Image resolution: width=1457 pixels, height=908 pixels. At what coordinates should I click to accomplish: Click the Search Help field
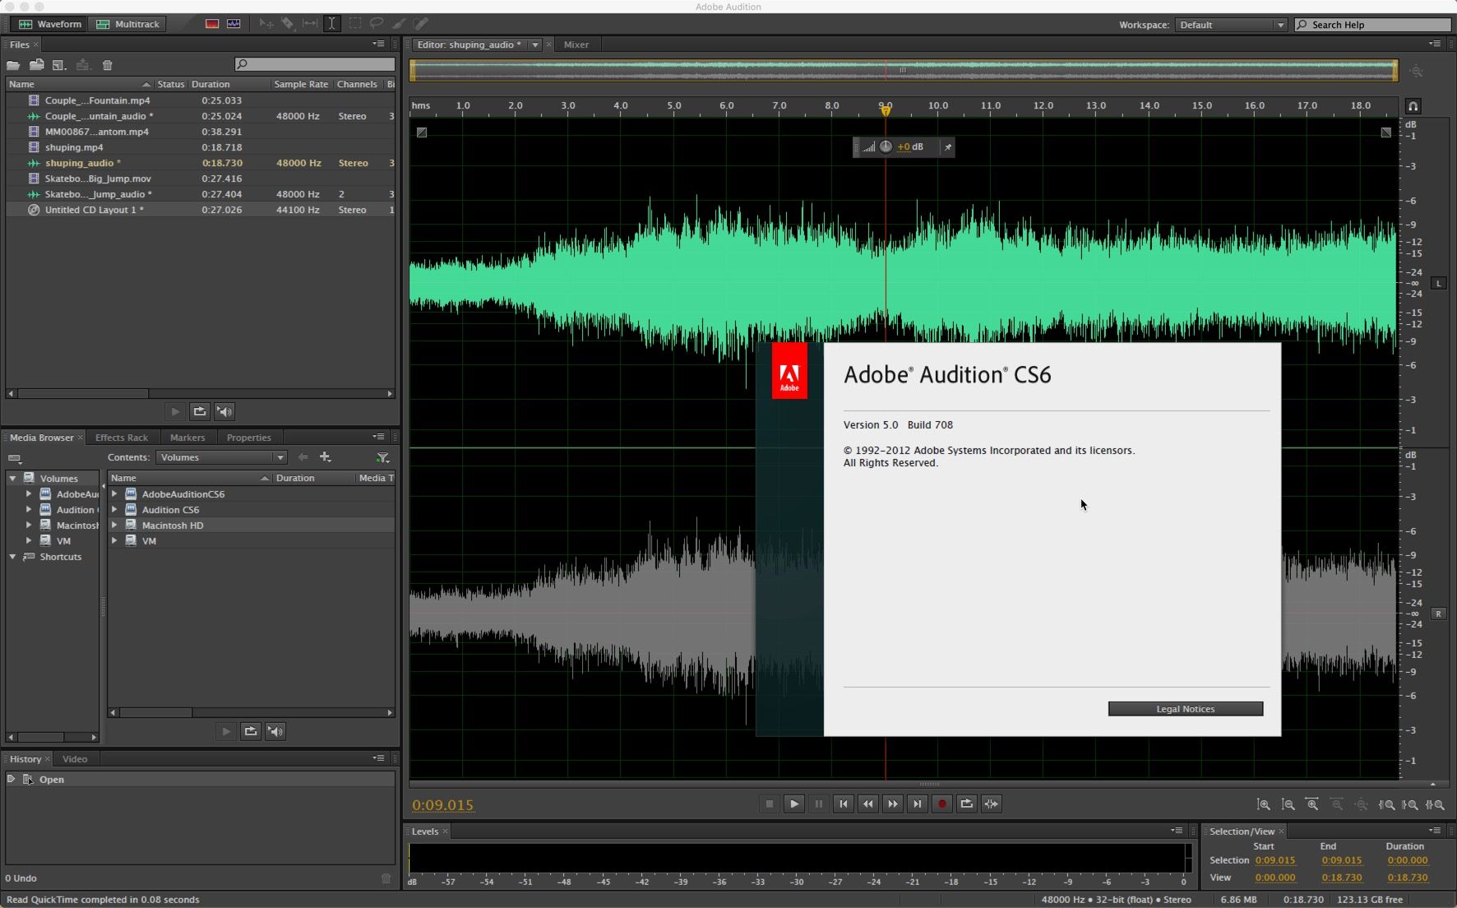pyautogui.click(x=1373, y=25)
